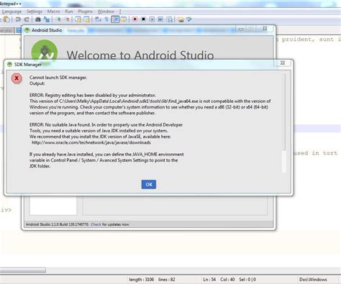This screenshot has width=341, height=284.
Task: Click 'Ln : 54' in status bar
Action: coord(209,280)
